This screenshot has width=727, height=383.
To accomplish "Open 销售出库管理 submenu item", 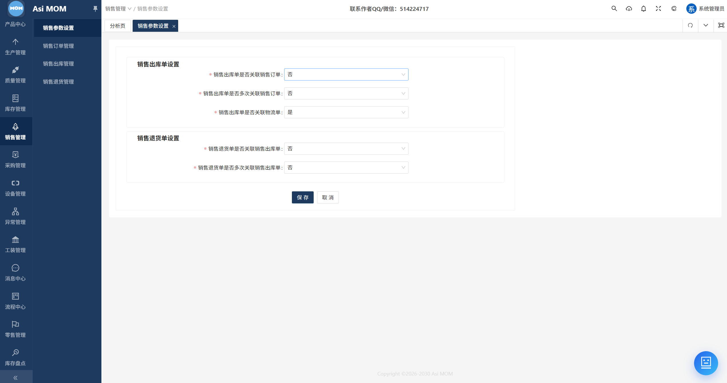I will coord(68,64).
